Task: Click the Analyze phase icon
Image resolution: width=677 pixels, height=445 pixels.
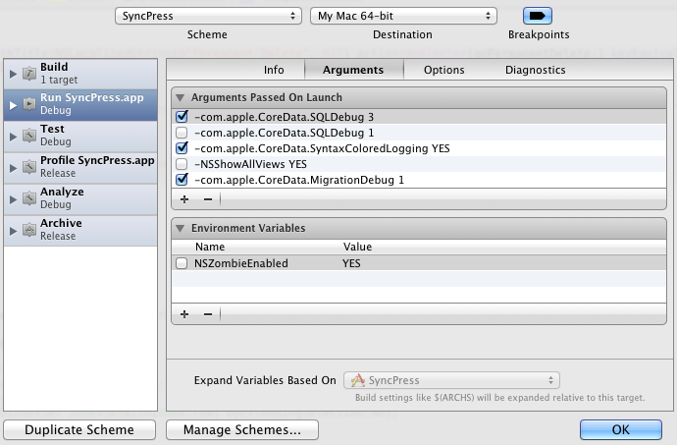Action: (28, 198)
